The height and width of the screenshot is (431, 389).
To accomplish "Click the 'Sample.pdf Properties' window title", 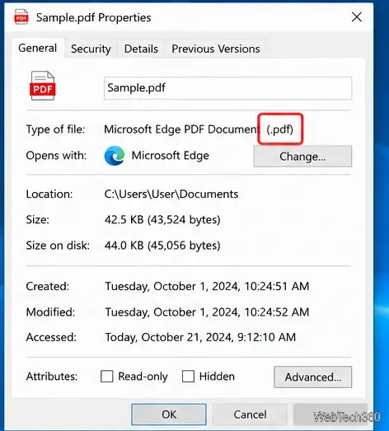I will [x=93, y=17].
